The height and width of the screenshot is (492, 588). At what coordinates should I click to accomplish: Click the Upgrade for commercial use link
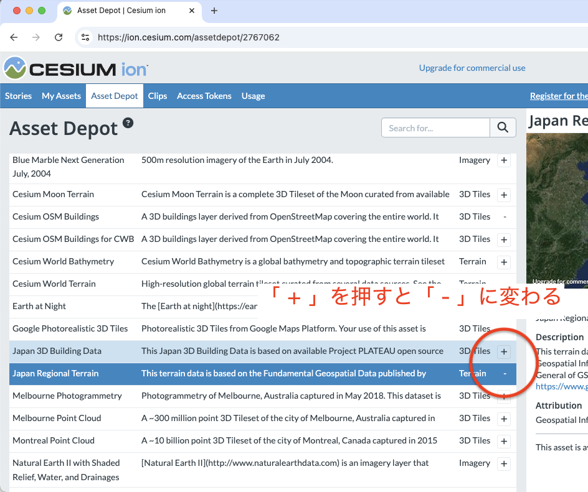[473, 68]
